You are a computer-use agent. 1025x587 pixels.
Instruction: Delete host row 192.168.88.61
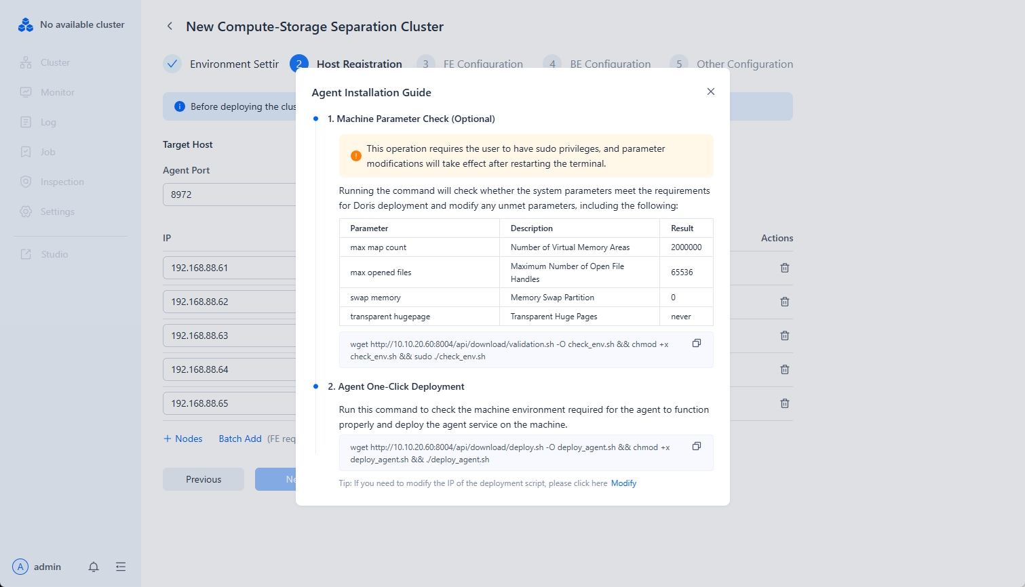click(784, 268)
